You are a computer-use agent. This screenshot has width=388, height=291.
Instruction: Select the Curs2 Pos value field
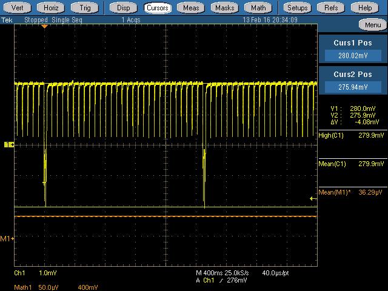[x=352, y=87]
